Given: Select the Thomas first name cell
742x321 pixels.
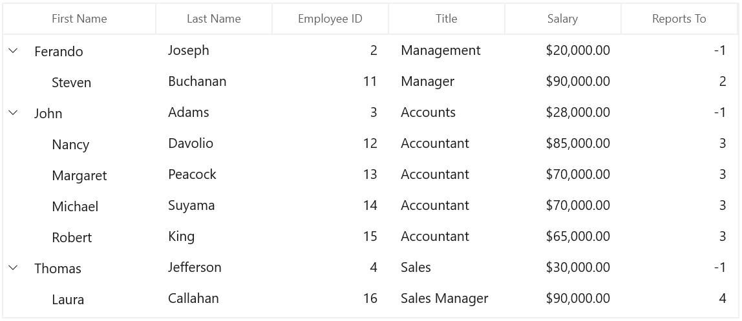Looking at the screenshot, I should click(x=58, y=268).
